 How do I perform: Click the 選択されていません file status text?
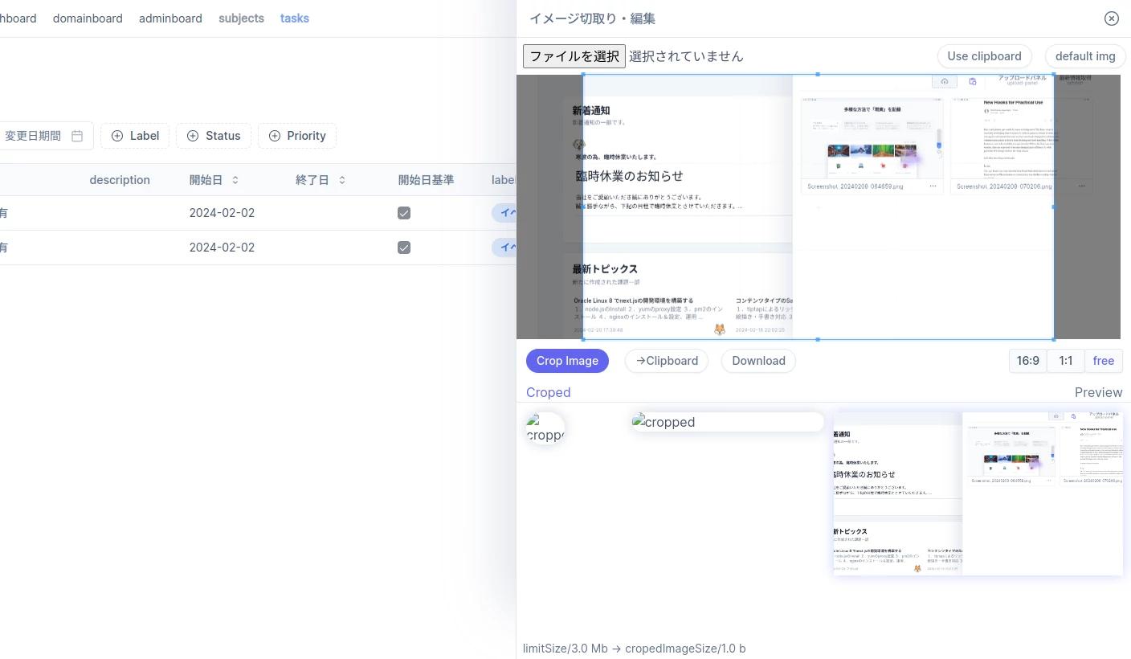[686, 56]
